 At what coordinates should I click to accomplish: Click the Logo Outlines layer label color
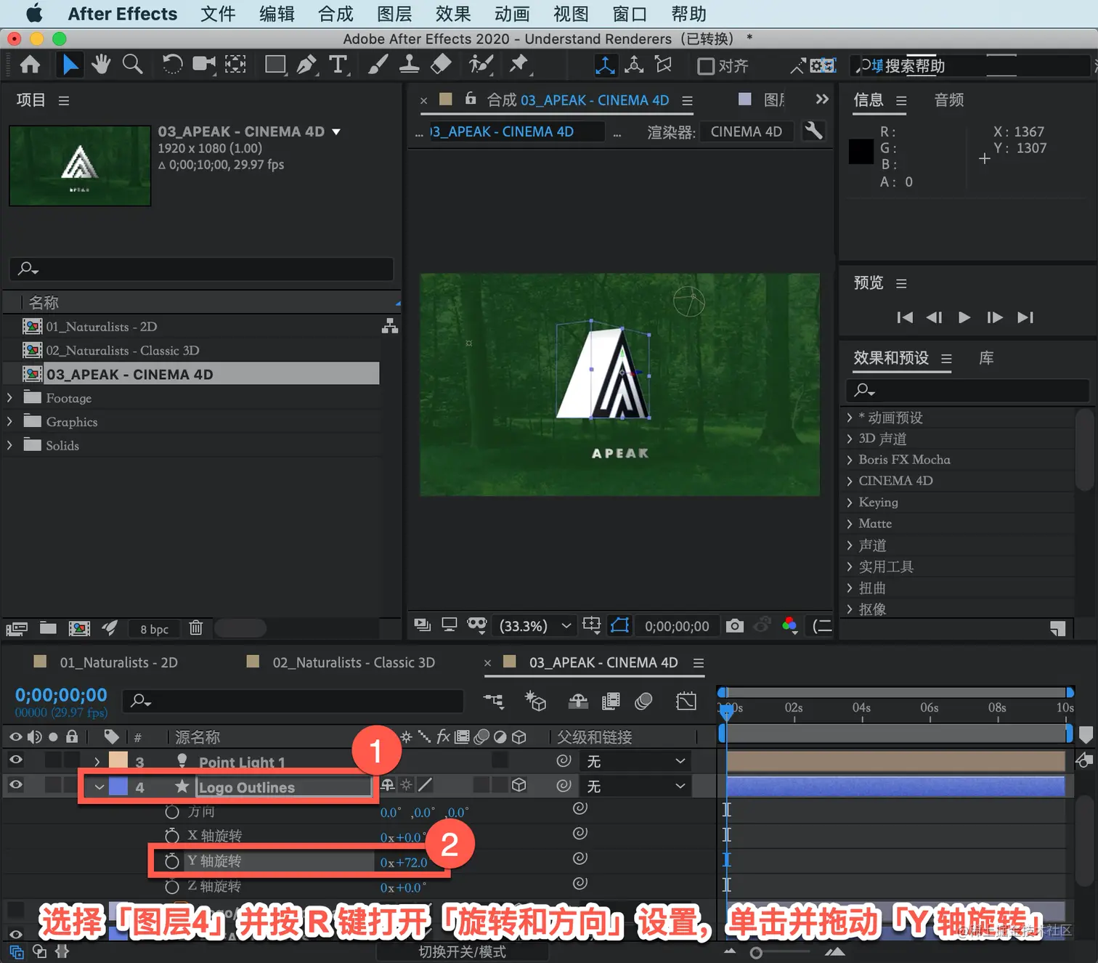click(x=118, y=787)
